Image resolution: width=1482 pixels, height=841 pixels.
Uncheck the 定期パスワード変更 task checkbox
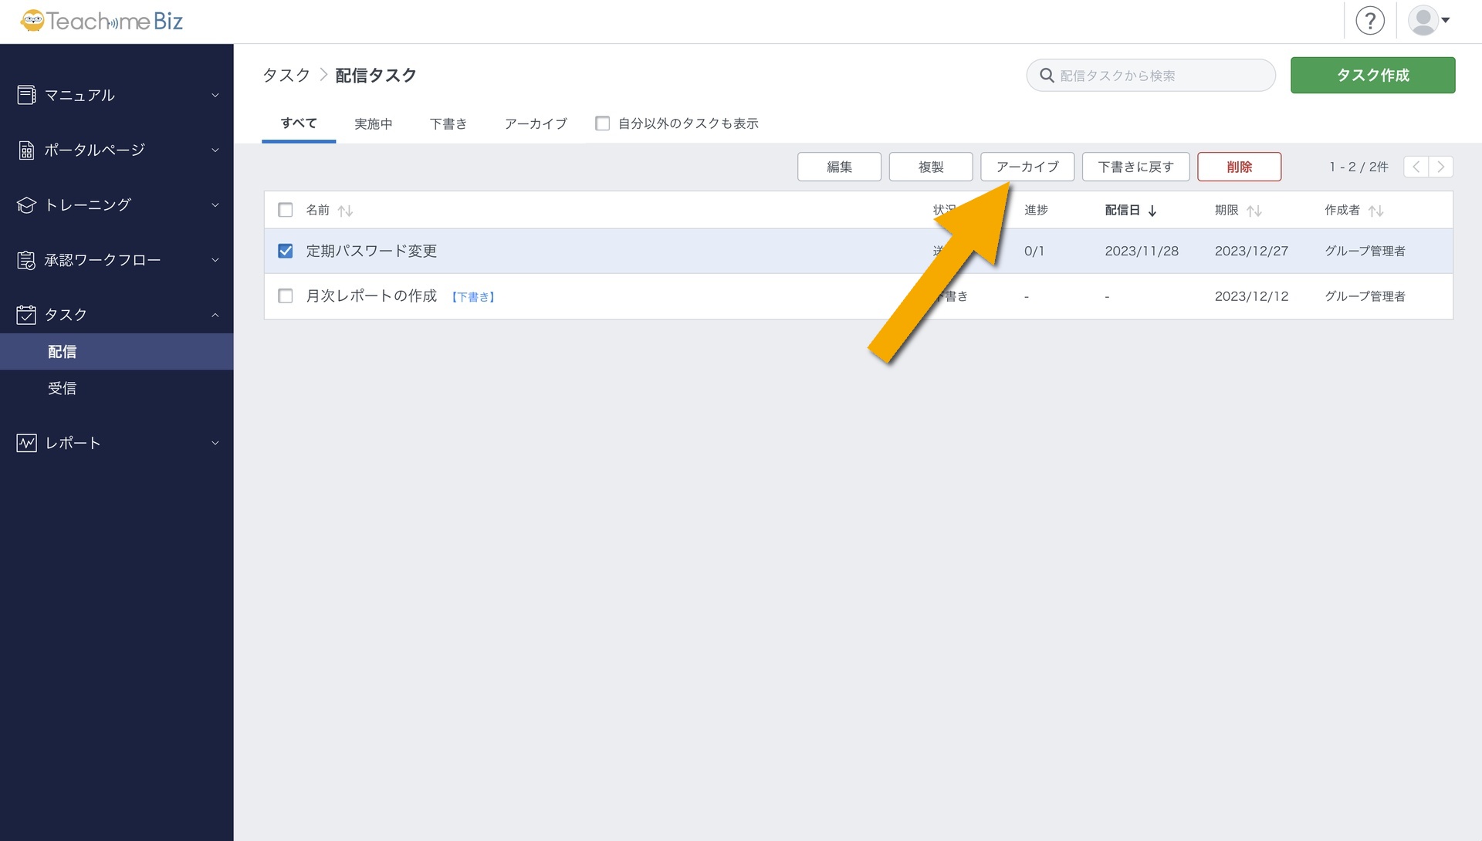[x=286, y=251]
